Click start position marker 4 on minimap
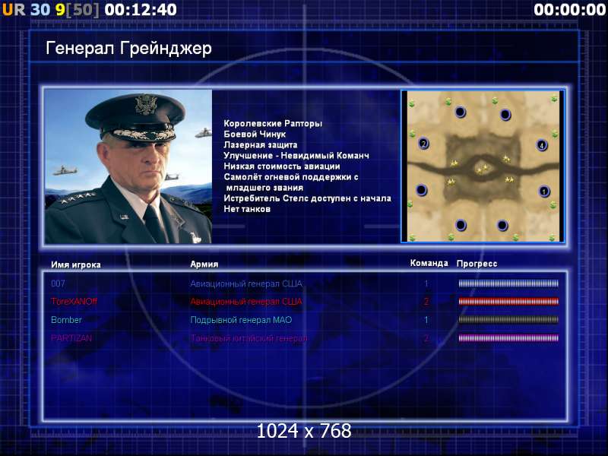 coord(542,145)
